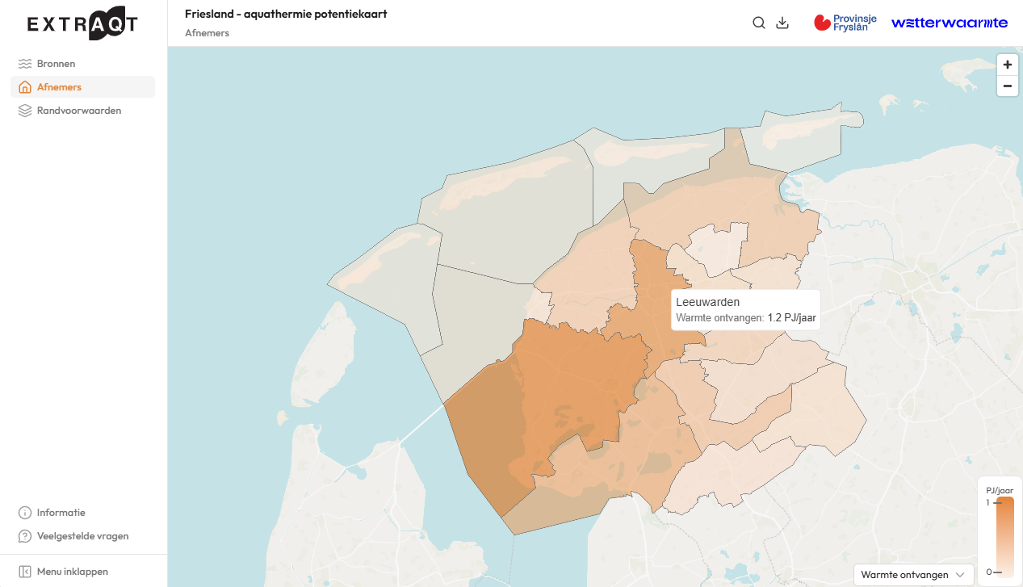
Task: Collapse the menu via Menu inklappen
Action: point(82,572)
